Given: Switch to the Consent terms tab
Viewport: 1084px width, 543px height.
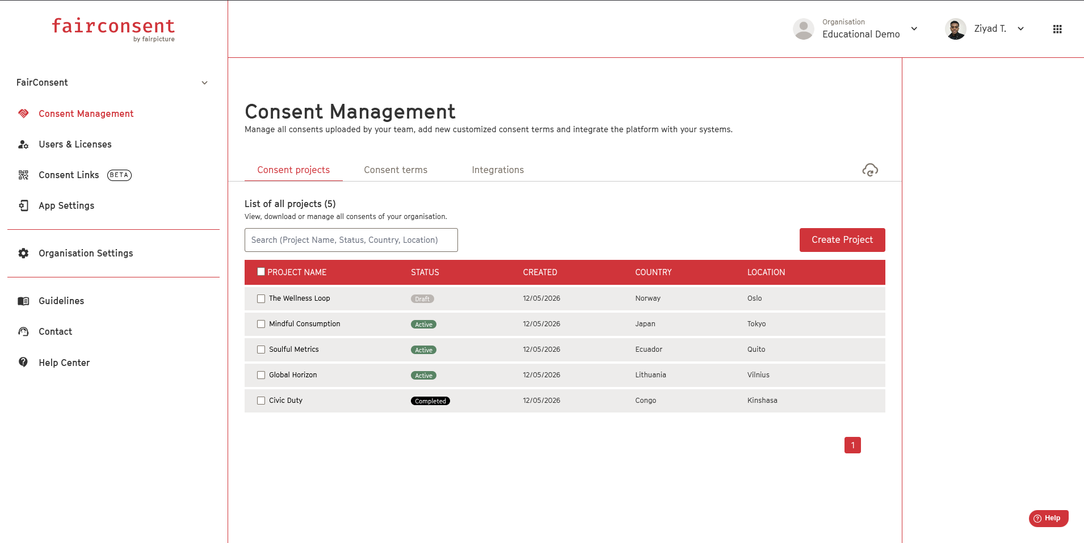Looking at the screenshot, I should pos(396,170).
